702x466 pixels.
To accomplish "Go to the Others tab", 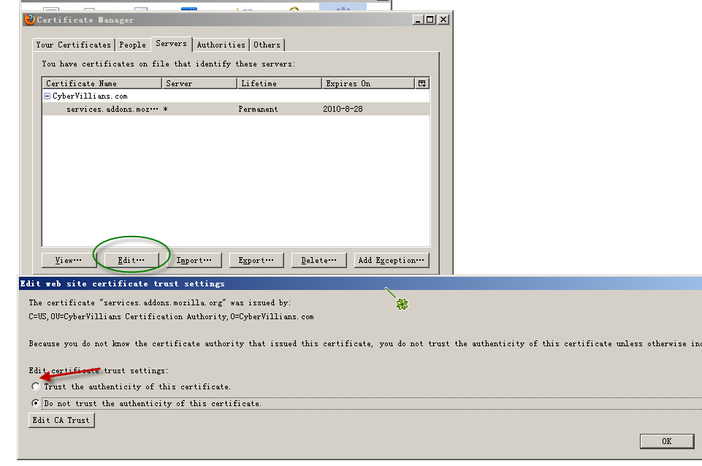I will click(x=267, y=45).
